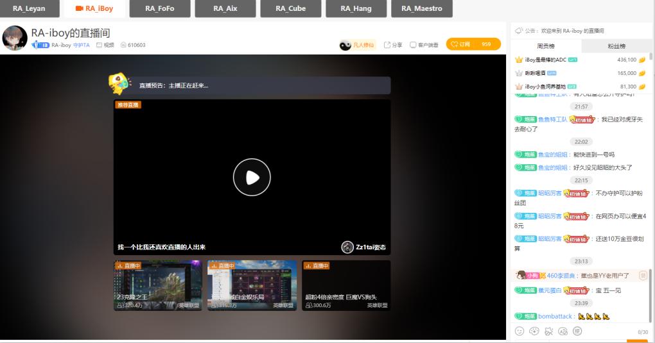Click the orange 订阅 subscribe button

coord(473,44)
